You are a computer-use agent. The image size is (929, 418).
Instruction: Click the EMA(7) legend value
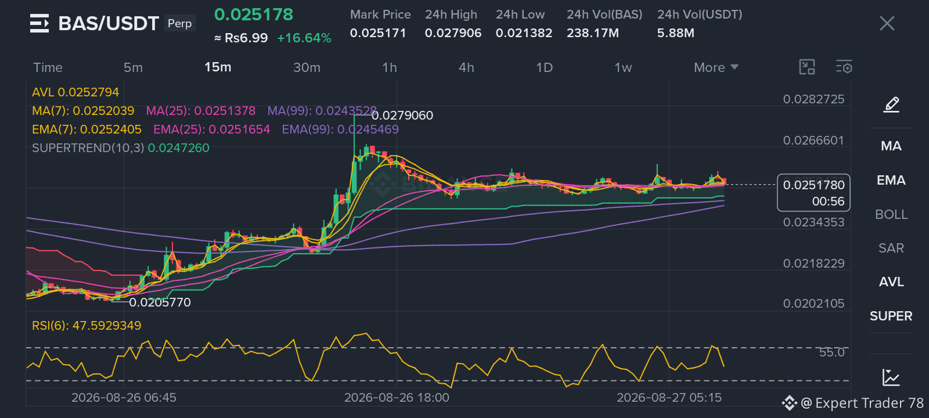tap(87, 129)
